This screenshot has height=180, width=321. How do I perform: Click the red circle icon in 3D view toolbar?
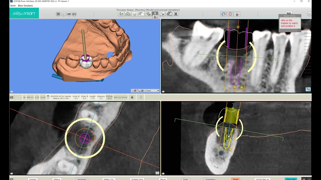(x=135, y=90)
